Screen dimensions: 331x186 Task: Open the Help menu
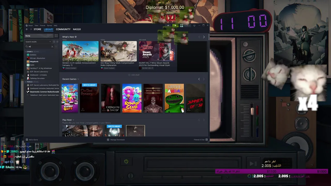coord(55,26)
